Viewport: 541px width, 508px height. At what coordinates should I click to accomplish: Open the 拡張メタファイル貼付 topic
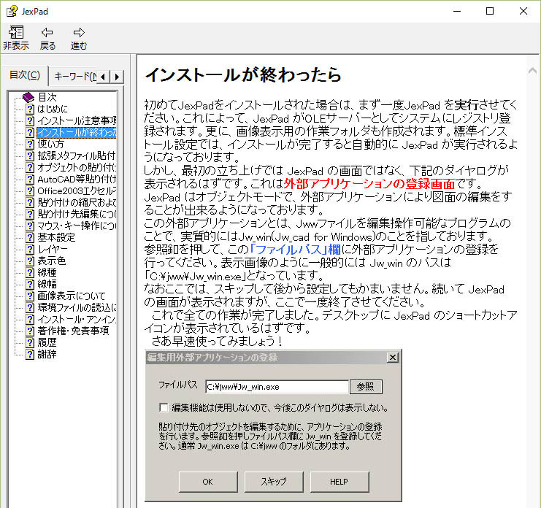click(77, 156)
